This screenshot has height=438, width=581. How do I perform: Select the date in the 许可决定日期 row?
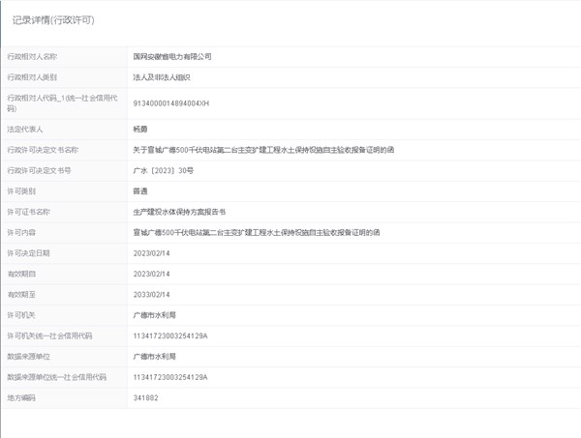tap(152, 253)
